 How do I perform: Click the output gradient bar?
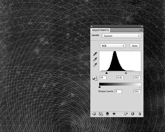click(120, 84)
